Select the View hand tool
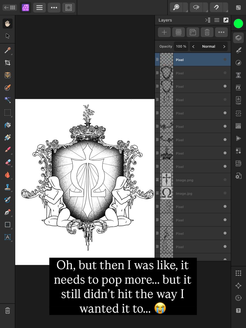Screen dimensions: 246x328 (7, 24)
